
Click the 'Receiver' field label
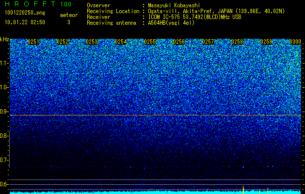(98, 17)
